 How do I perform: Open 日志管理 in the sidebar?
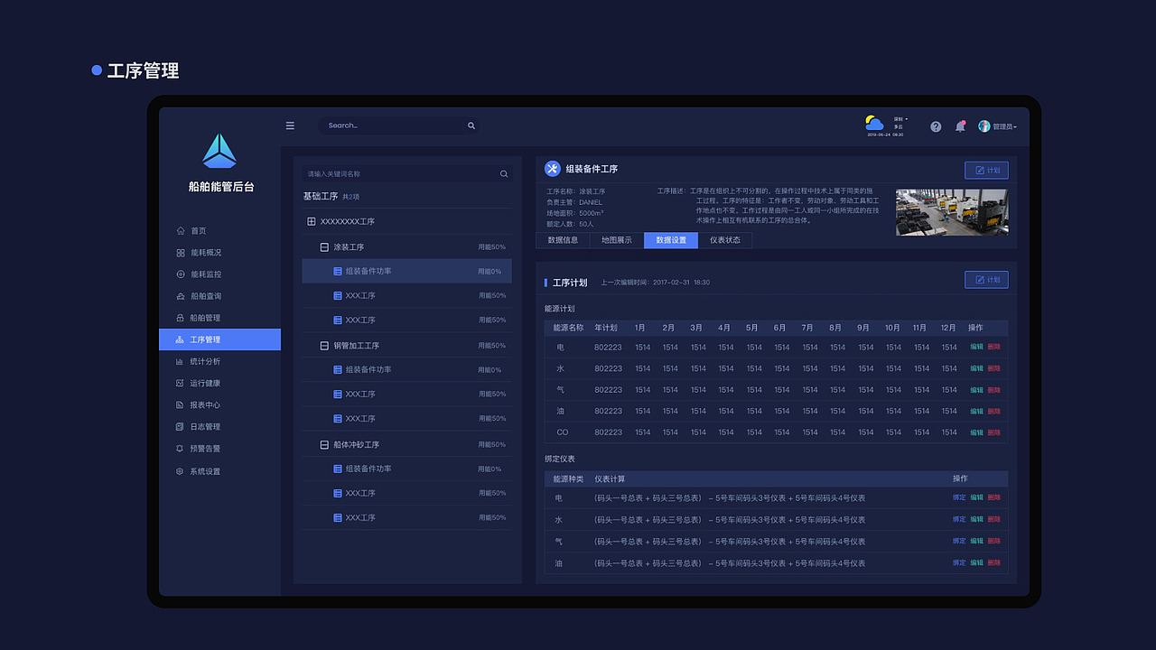click(x=199, y=426)
